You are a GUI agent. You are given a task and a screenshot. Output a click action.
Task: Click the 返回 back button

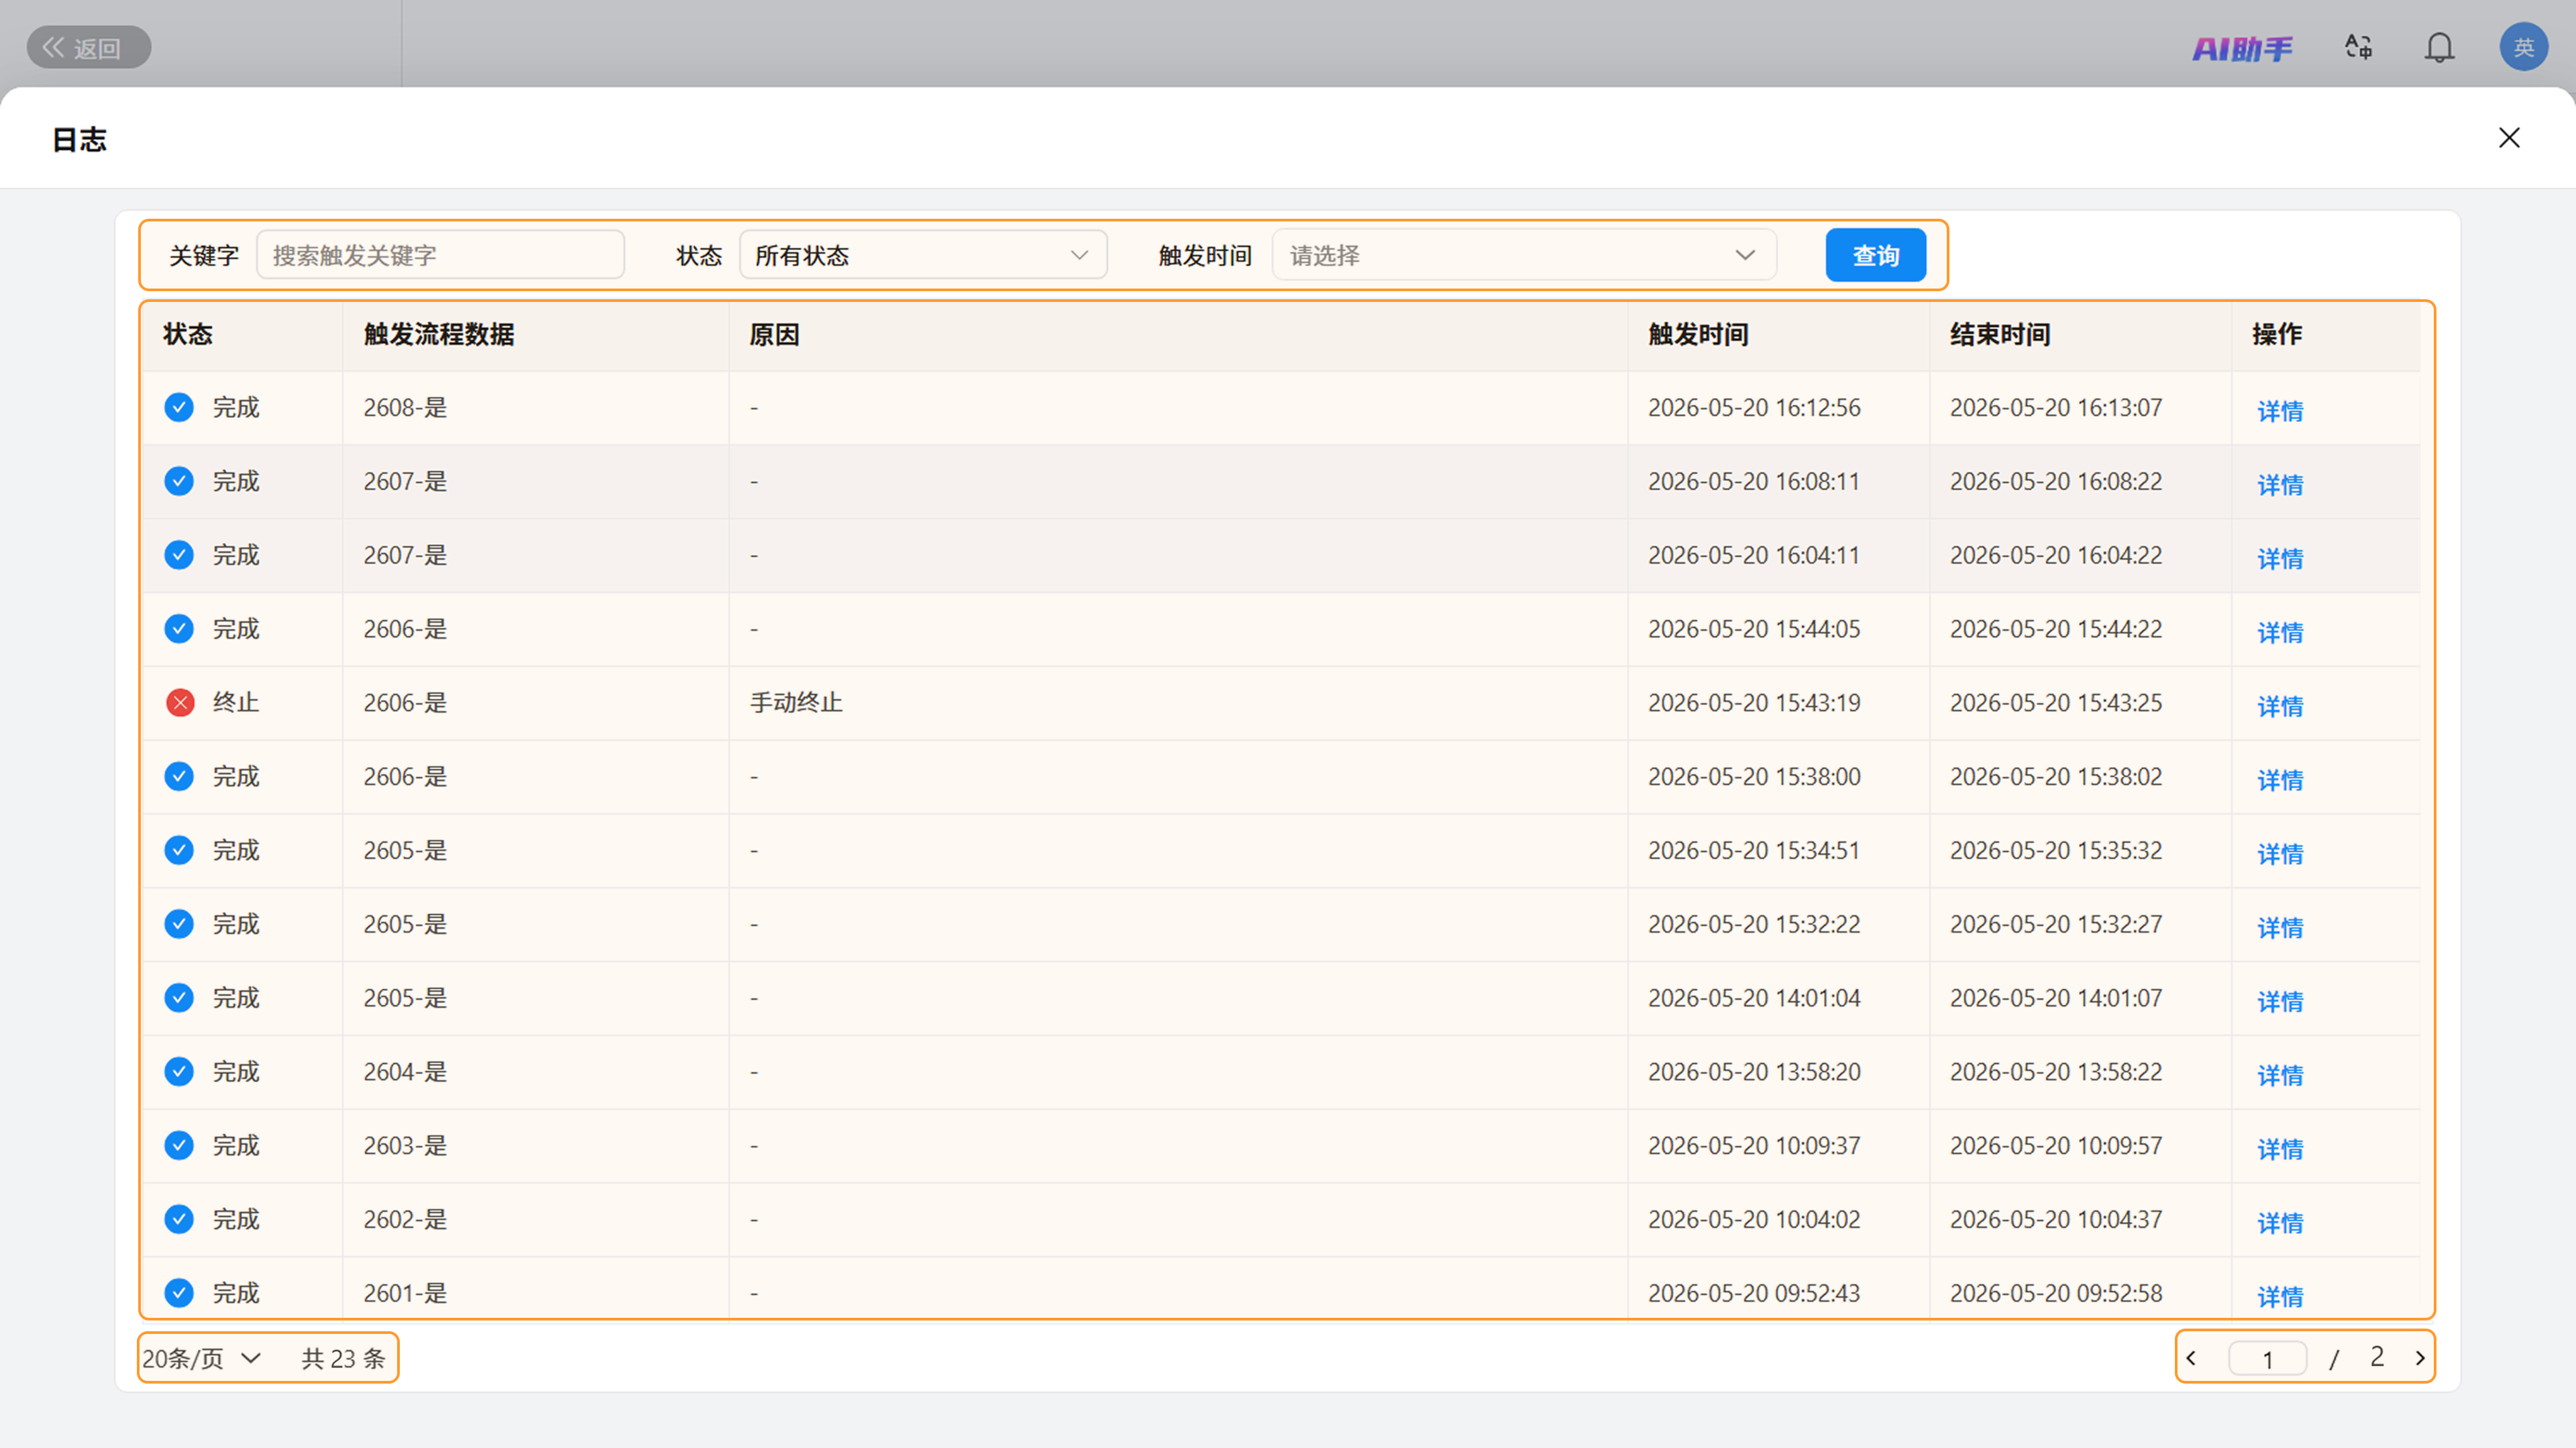tap(88, 47)
